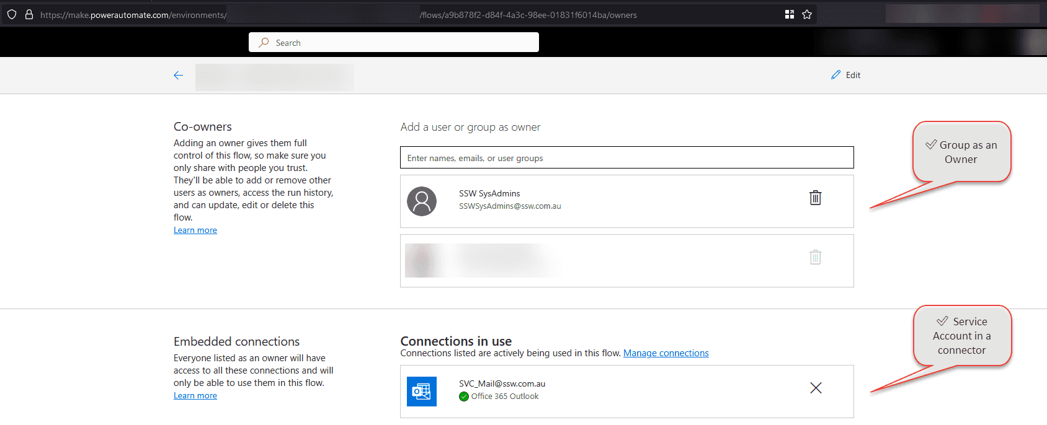This screenshot has height=425, width=1047.
Task: Open the tracking protection shield icon
Action: (12, 14)
